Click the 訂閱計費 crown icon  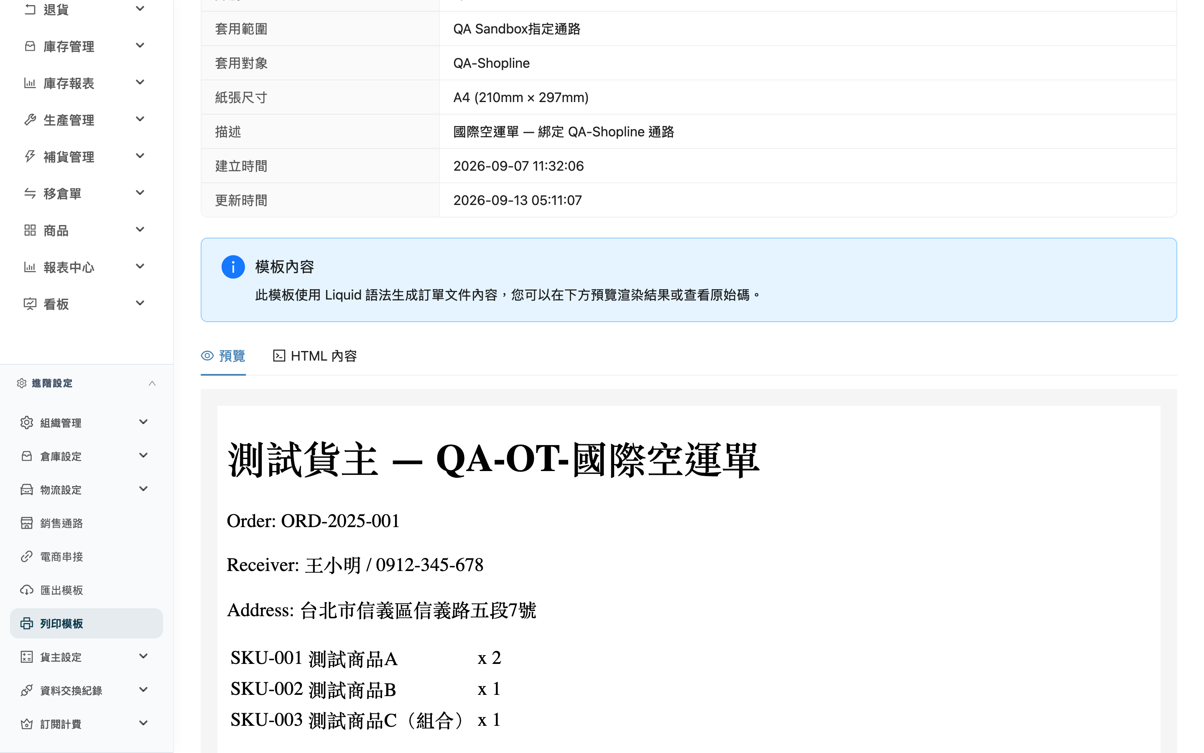27,724
